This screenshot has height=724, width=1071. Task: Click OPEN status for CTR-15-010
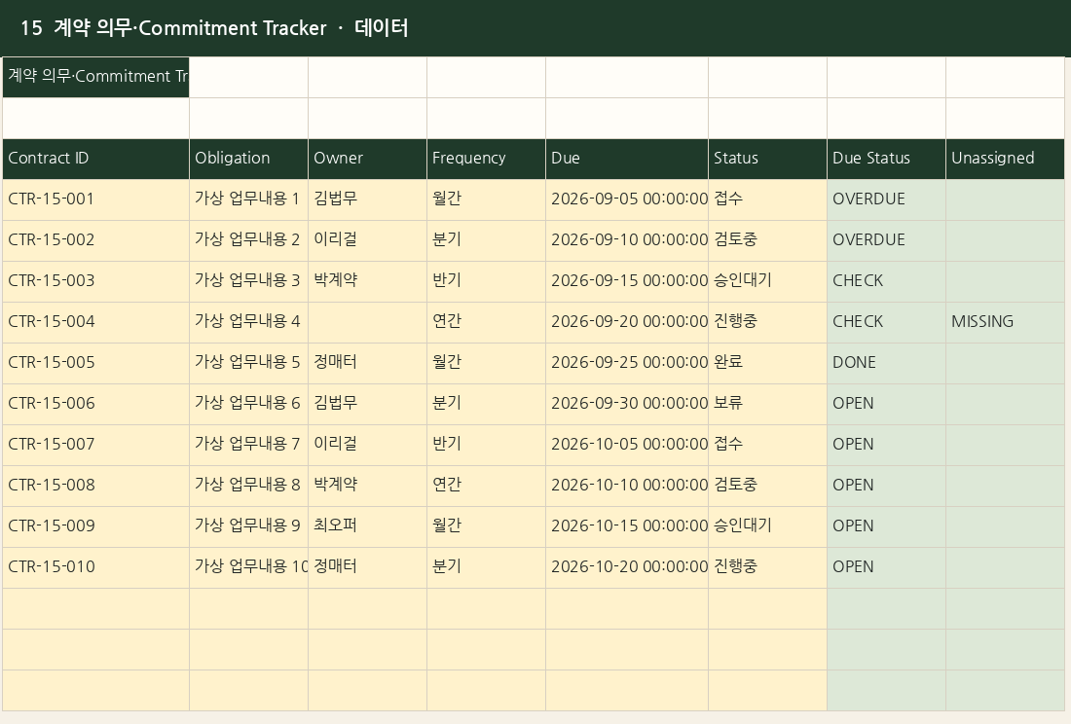(887, 568)
